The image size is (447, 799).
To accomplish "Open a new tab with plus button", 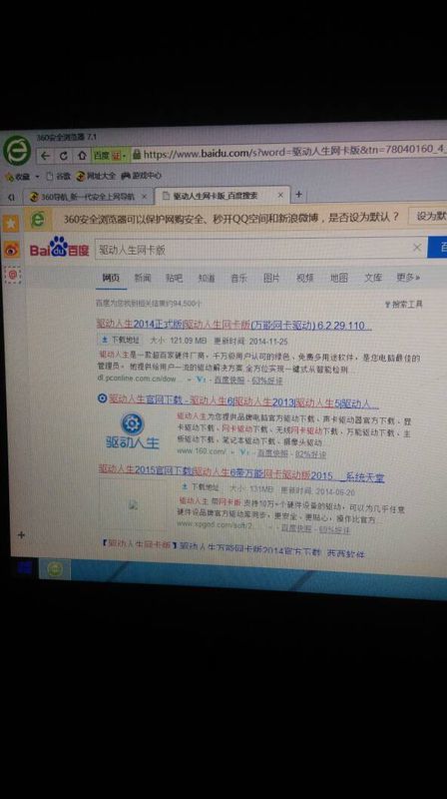I will [299, 194].
